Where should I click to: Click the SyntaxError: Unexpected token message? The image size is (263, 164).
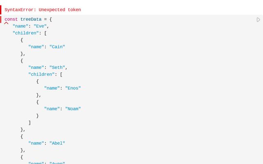click(x=43, y=9)
